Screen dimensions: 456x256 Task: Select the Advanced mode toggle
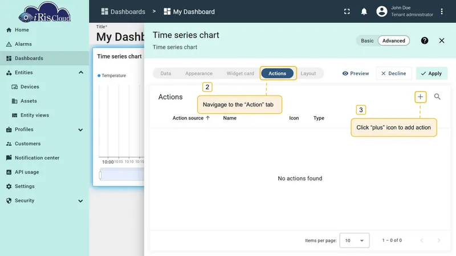[393, 40]
